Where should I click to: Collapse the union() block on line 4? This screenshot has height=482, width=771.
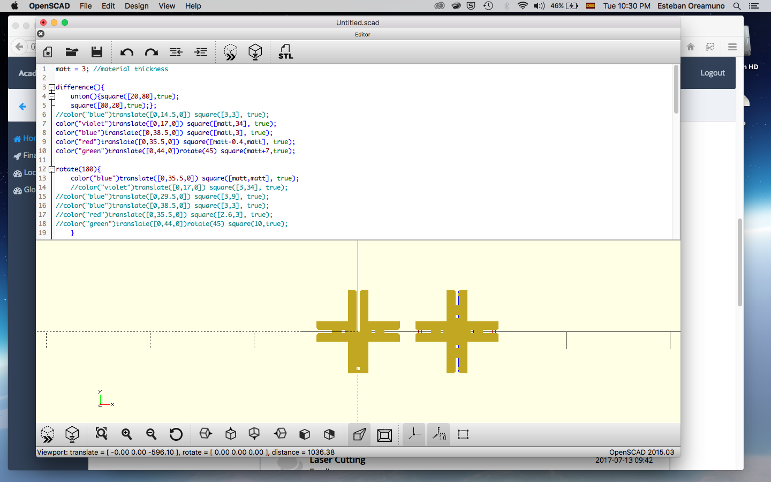[52, 96]
